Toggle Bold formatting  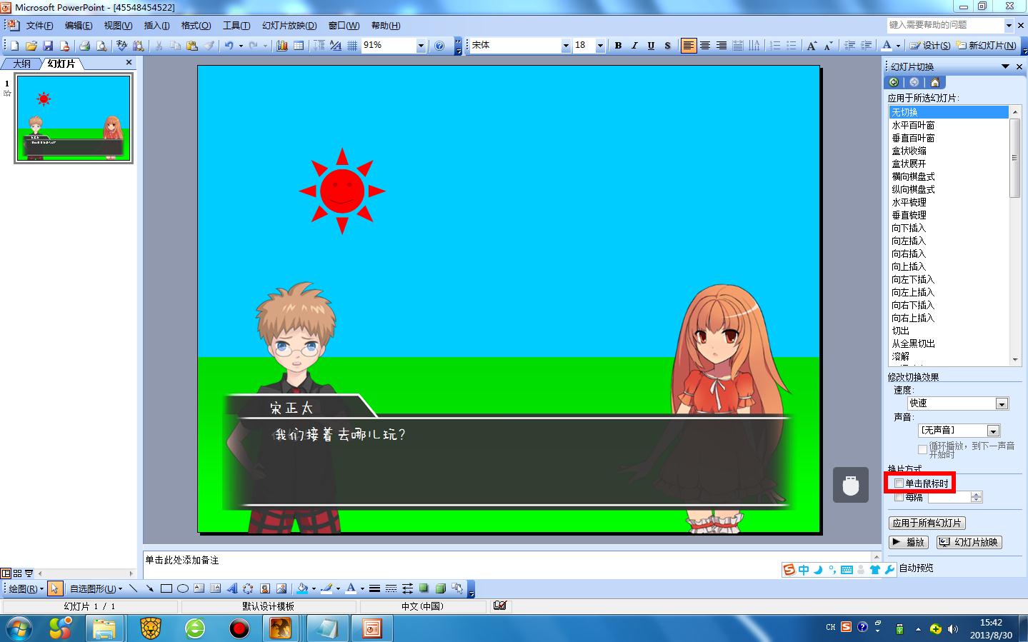[x=618, y=46]
